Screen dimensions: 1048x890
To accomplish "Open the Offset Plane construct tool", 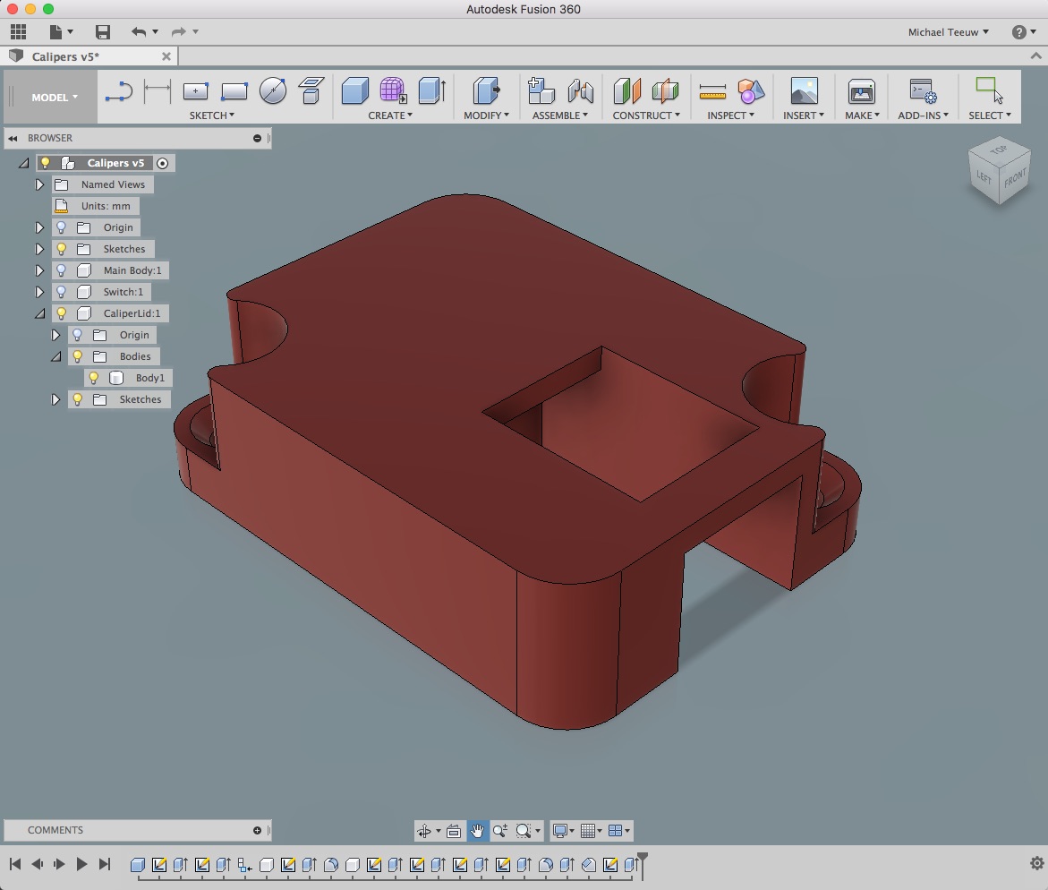I will pyautogui.click(x=627, y=91).
